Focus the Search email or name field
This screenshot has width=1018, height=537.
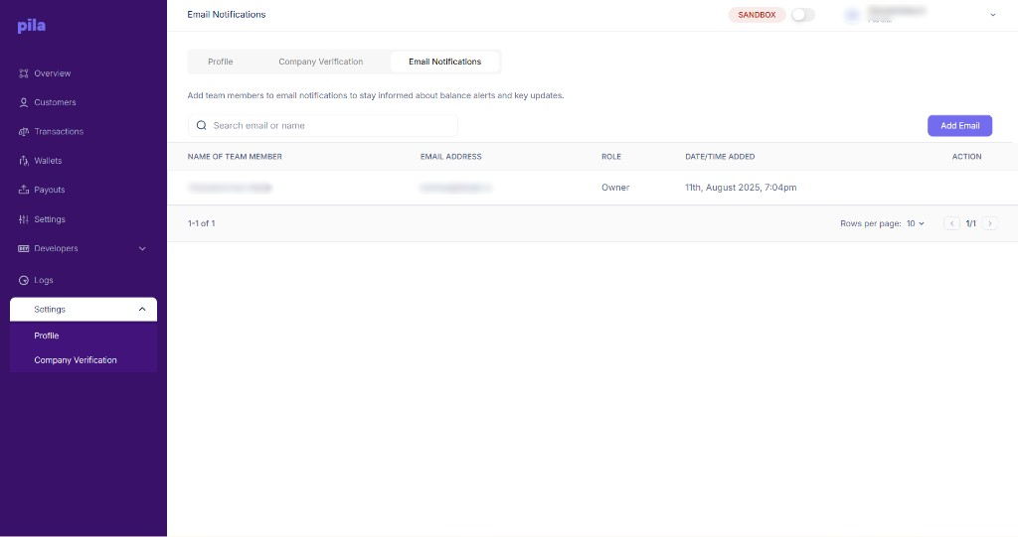[323, 125]
